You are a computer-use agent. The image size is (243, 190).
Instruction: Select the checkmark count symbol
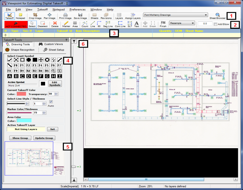click(9, 60)
